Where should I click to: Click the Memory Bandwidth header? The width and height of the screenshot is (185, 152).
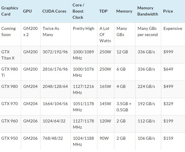point(147,11)
